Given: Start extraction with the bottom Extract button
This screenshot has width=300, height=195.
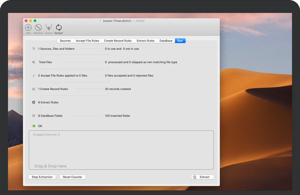Looking at the screenshot, I should 202,177.
